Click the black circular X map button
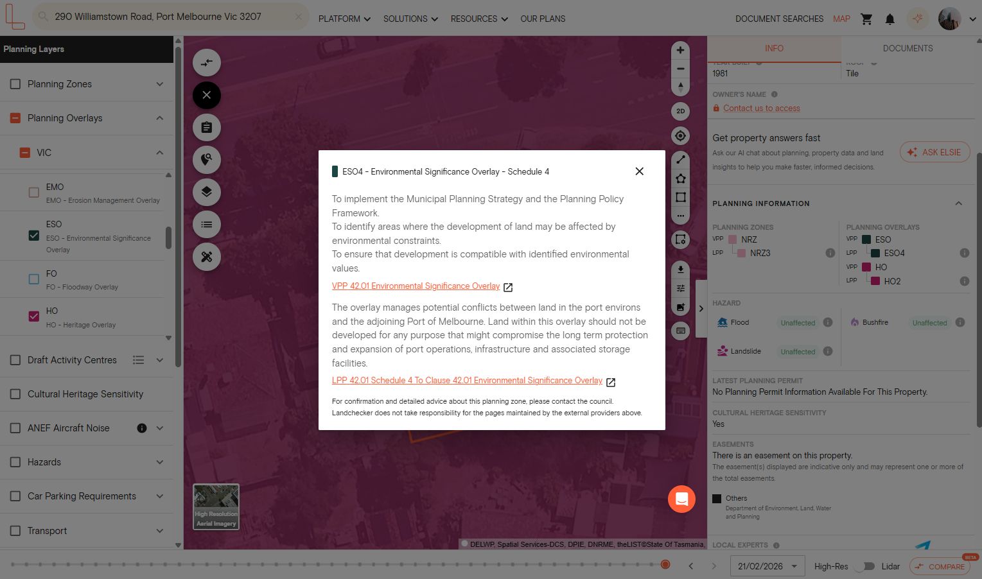The width and height of the screenshot is (982, 579). 207,95
